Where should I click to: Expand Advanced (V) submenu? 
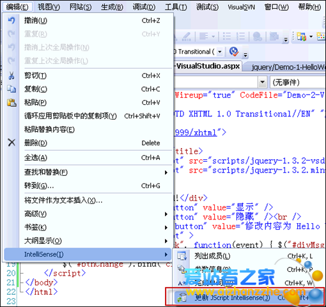point(88,214)
